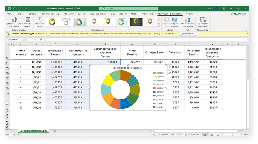Select the dark background chart style thumbnail
Image resolution: width=258 pixels, height=144 pixels.
136,22
